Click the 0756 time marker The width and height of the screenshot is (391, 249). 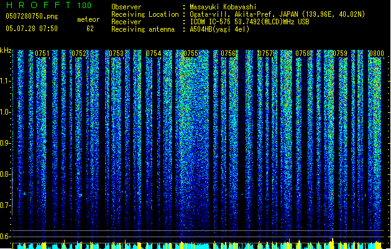point(228,54)
